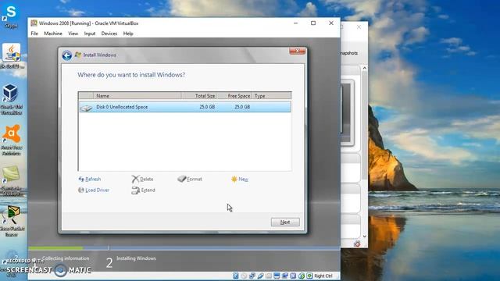Click the mouse integration status icon
The height and width of the screenshot is (281, 500).
(302, 276)
